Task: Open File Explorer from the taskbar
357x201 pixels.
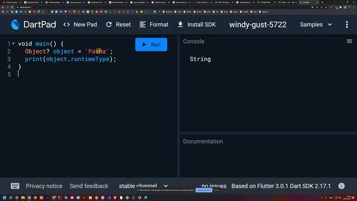Action: (23, 198)
